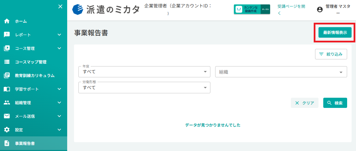356x151 pixels.
Task: Click the カンタンな動画作成 banner
Action: pos(252,9)
